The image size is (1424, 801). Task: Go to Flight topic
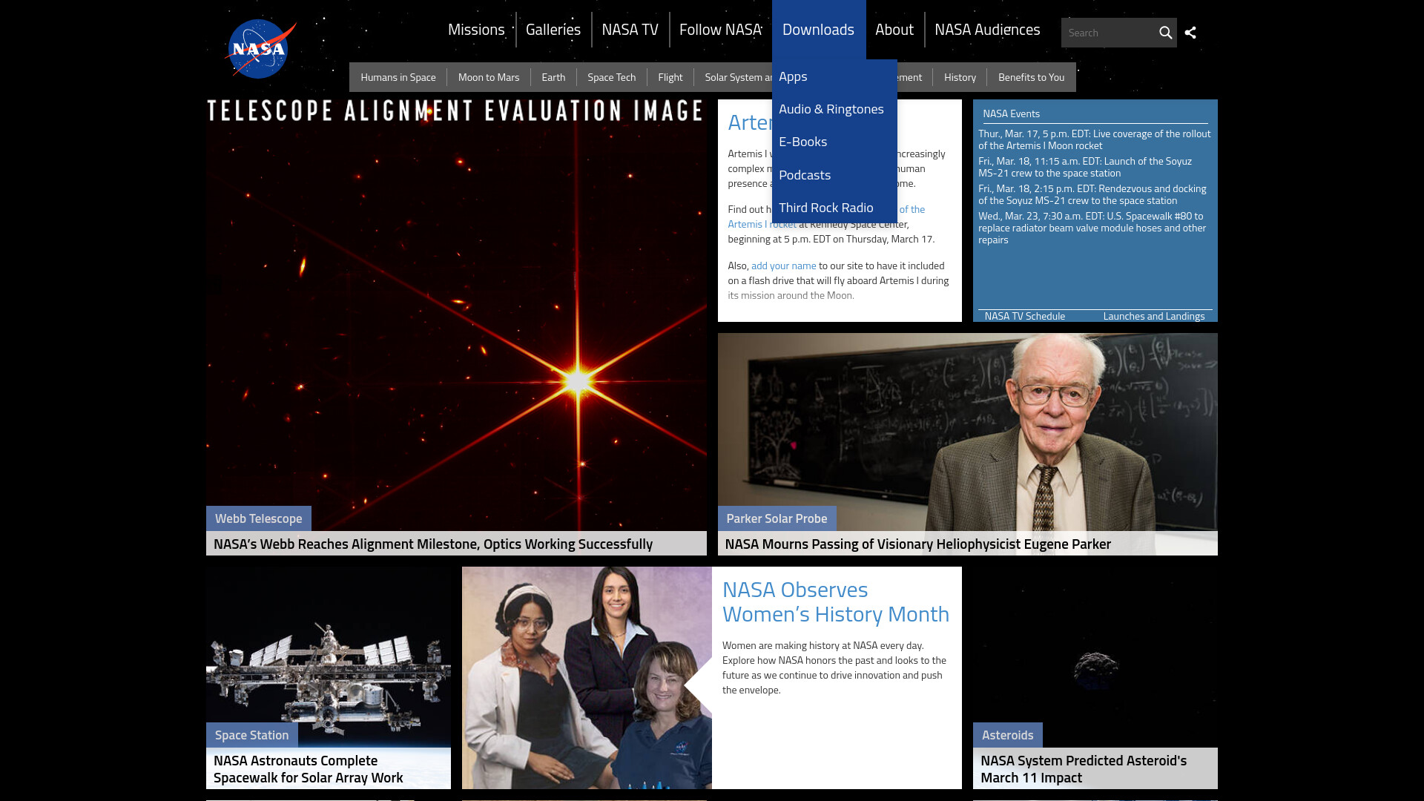(x=670, y=77)
